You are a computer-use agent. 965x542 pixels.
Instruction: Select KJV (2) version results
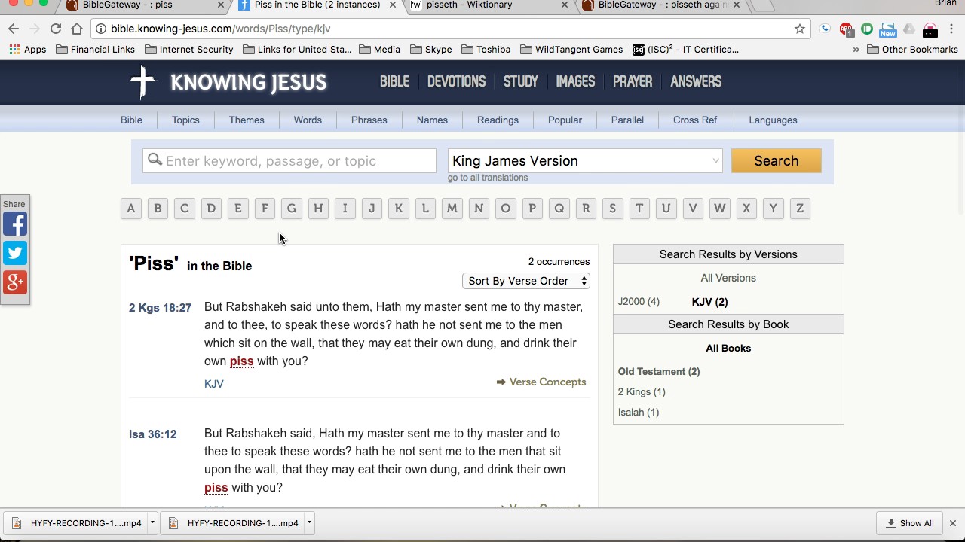pyautogui.click(x=709, y=301)
